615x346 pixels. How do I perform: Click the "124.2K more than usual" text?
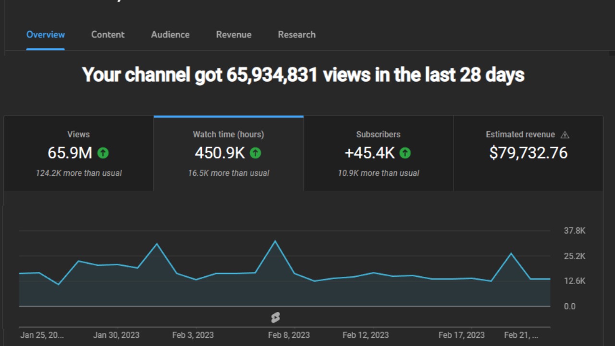click(x=79, y=173)
